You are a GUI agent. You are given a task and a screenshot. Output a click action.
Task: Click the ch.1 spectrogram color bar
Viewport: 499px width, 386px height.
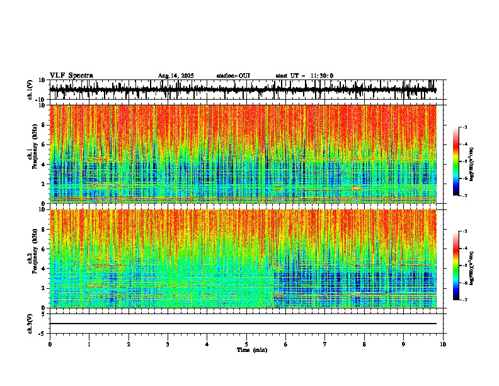pyautogui.click(x=456, y=161)
